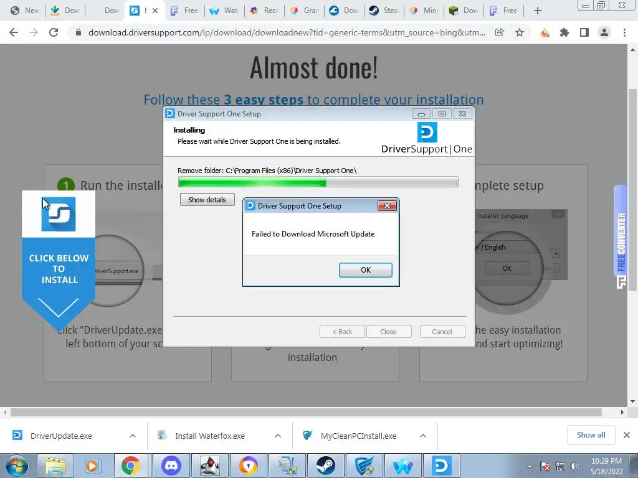Open the MyCleanPC shield taskbar icon
The width and height of the screenshot is (638, 478).
coord(364,466)
